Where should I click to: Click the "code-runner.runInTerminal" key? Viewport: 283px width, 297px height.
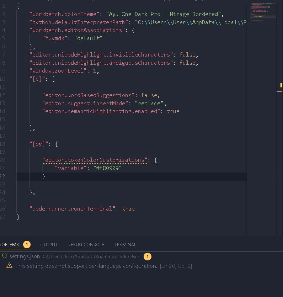72,209
